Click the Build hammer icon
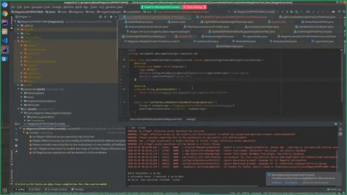The height and width of the screenshot is (195, 347). click(229, 12)
